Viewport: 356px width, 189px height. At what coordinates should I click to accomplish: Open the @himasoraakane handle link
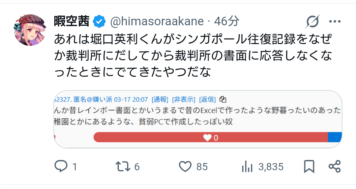coord(157,22)
